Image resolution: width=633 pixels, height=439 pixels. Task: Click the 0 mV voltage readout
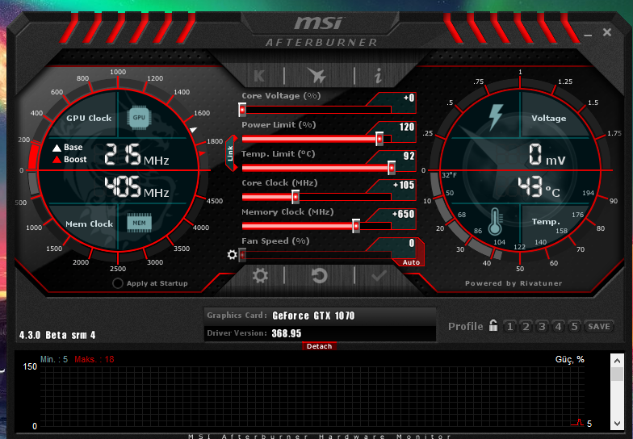(x=547, y=155)
